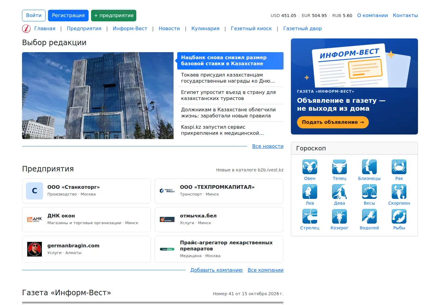Open Газетный киоск navigation item
The width and height of the screenshot is (440, 305).
pyautogui.click(x=251, y=28)
